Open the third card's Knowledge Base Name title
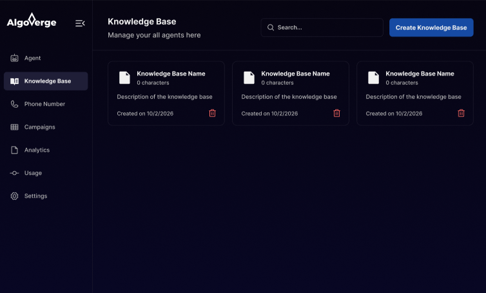486x293 pixels. tap(420, 74)
